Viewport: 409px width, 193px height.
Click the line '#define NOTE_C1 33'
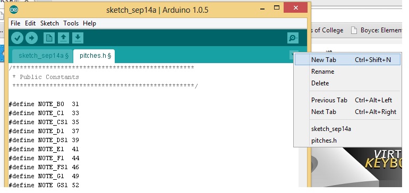(x=44, y=113)
